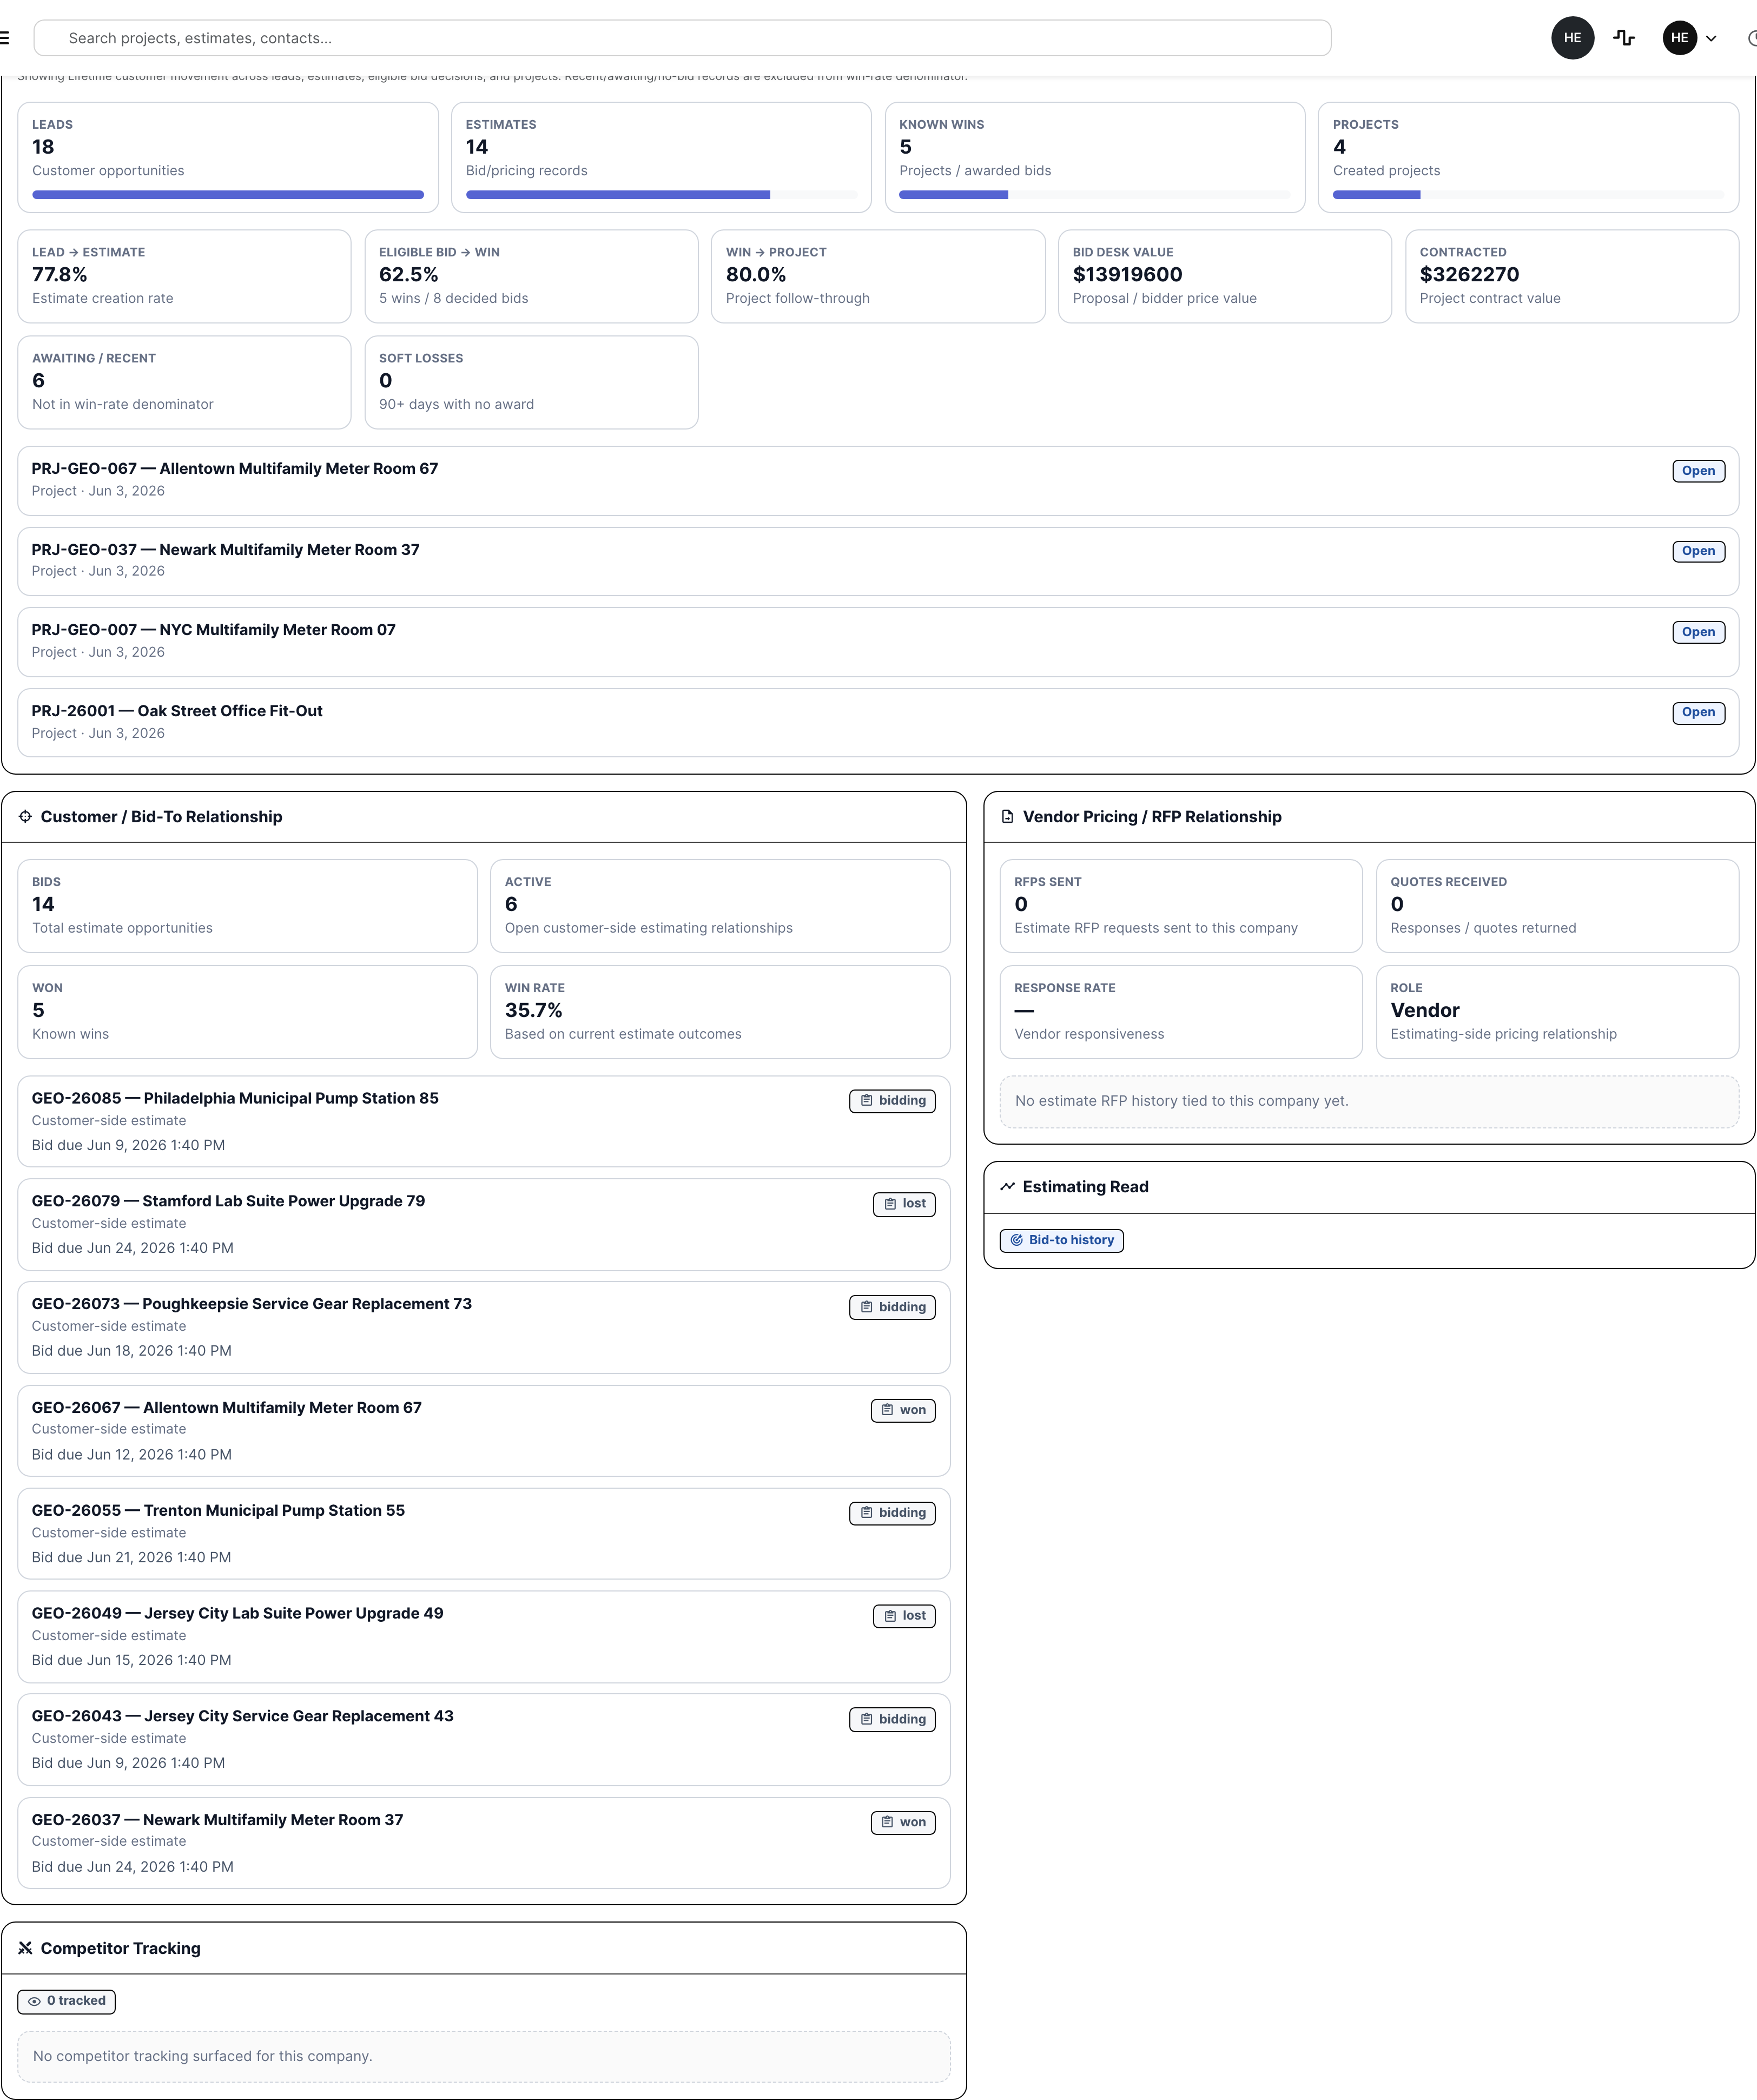Screen dimensions: 1757x2100
Task: Click the Active 6 relationships card
Action: (x=720, y=906)
